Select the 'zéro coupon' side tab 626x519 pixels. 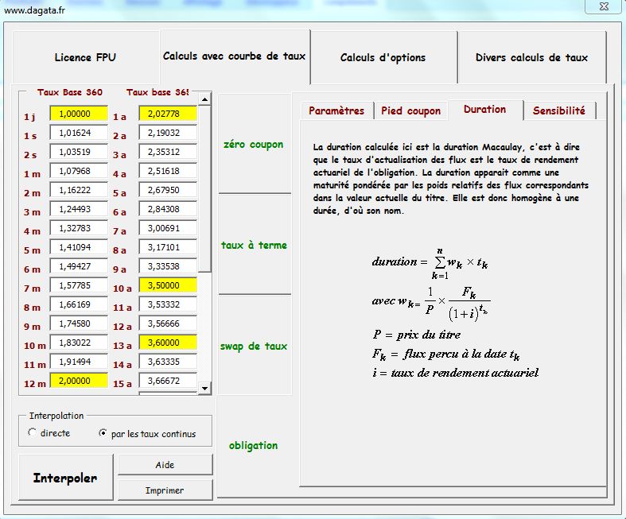click(x=254, y=144)
